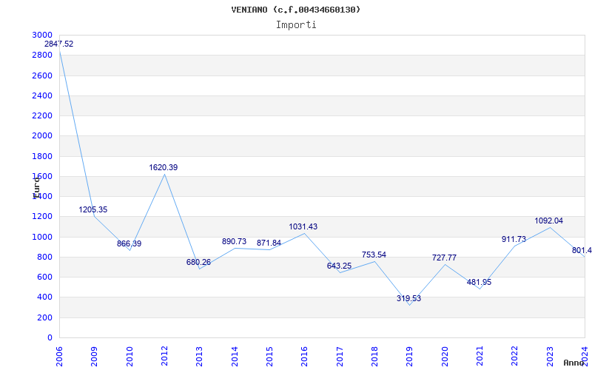Click the 2600 y-axis tick

pyautogui.click(x=42, y=75)
